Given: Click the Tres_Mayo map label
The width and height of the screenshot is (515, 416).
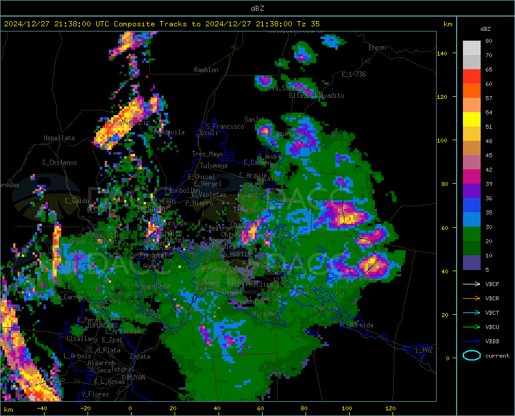Looking at the screenshot, I should [x=207, y=154].
